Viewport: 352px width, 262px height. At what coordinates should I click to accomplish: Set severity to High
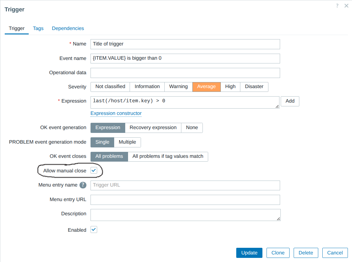[230, 86]
